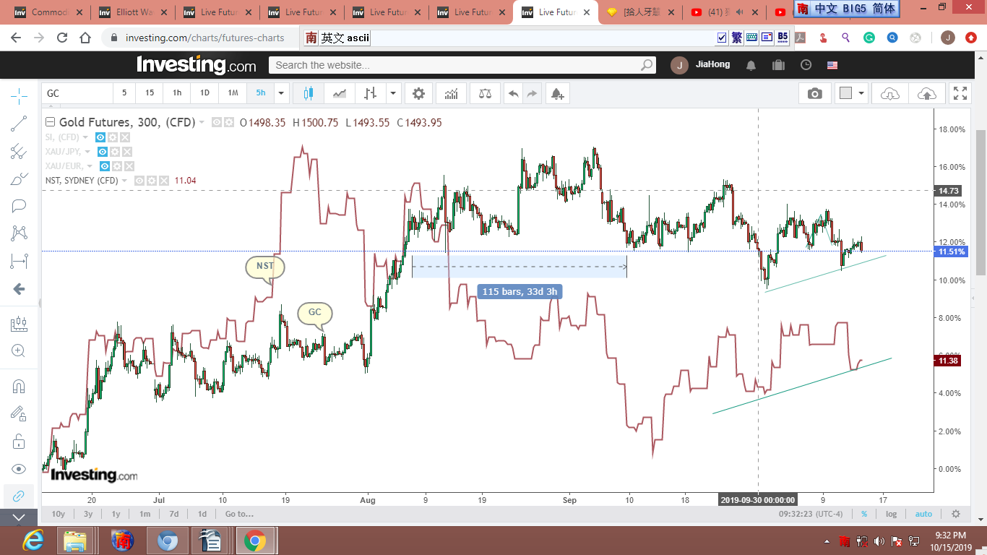
Task: Toggle visibility of SI (CFD) series
Action: 100,137
